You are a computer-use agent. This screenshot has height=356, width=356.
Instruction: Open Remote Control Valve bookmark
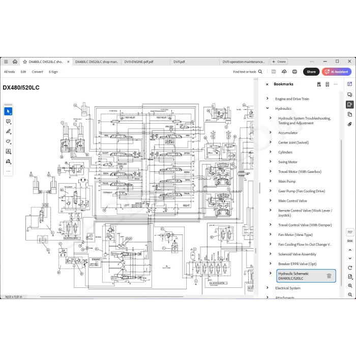click(305, 213)
